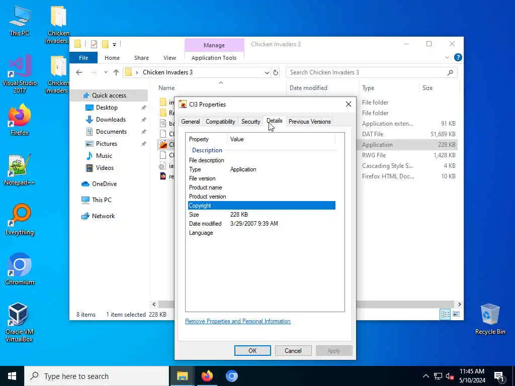
Task: Click Windows taskbar search box
Action: point(97,376)
